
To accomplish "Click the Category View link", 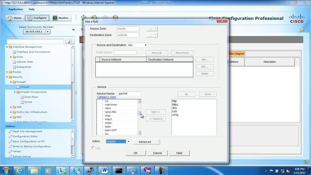I will 106,97.
